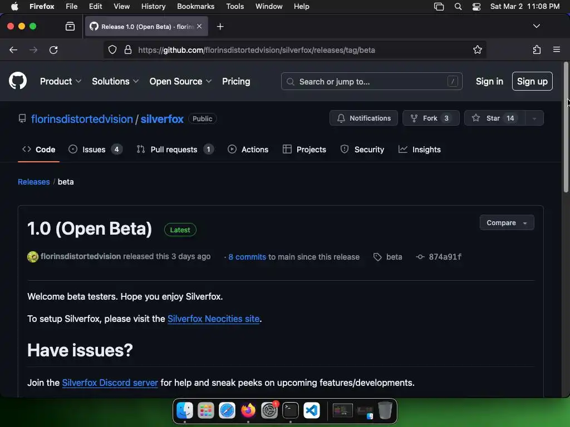Image resolution: width=570 pixels, height=427 pixels.
Task: Open Finder from the Dock
Action: click(185, 411)
